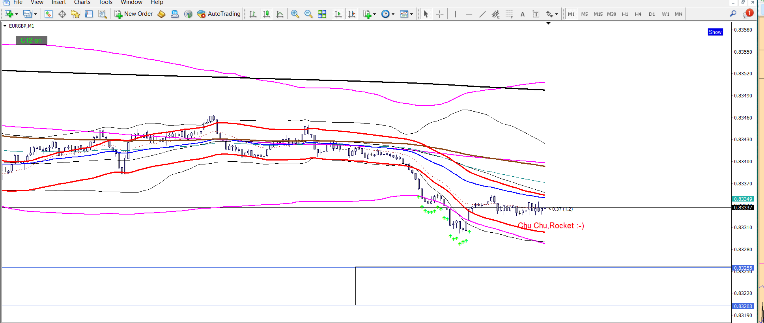Screen dimensions: 764x323
Task: Open the Insert menu
Action: point(58,2)
